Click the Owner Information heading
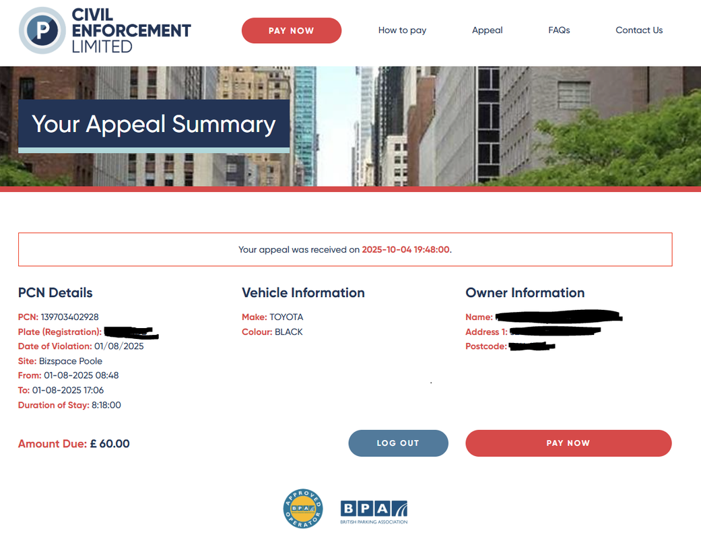Screen dimensions: 701x539 (x=525, y=292)
